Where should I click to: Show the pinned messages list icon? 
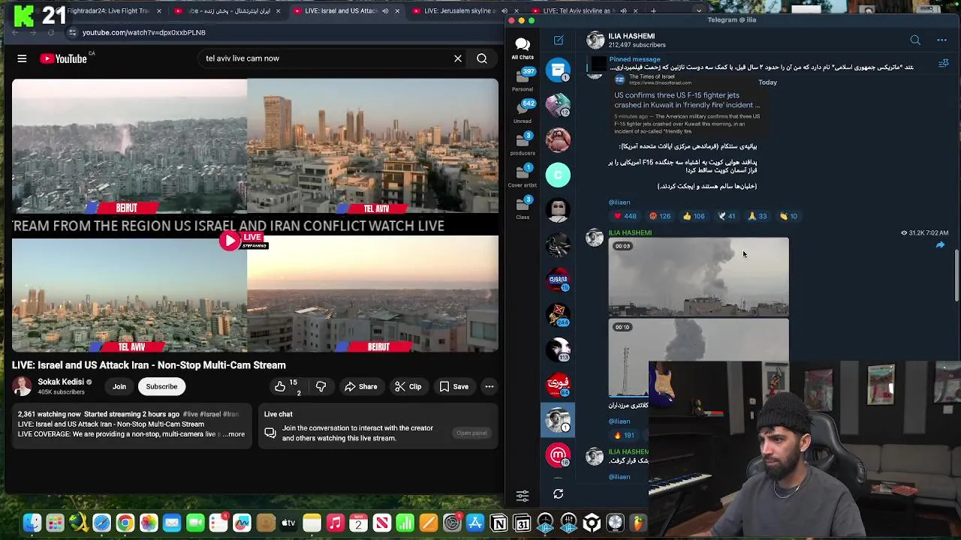[944, 64]
